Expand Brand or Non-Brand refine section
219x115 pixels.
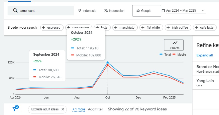[208, 69]
